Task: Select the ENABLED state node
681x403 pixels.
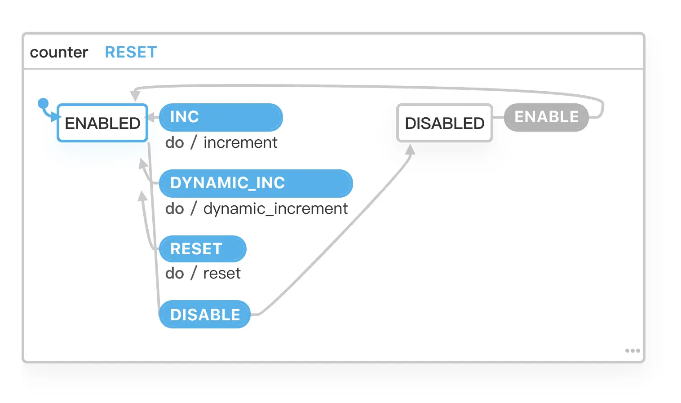Action: 102,123
